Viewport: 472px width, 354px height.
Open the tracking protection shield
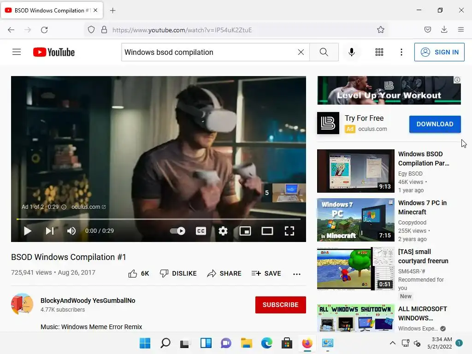coord(91,30)
